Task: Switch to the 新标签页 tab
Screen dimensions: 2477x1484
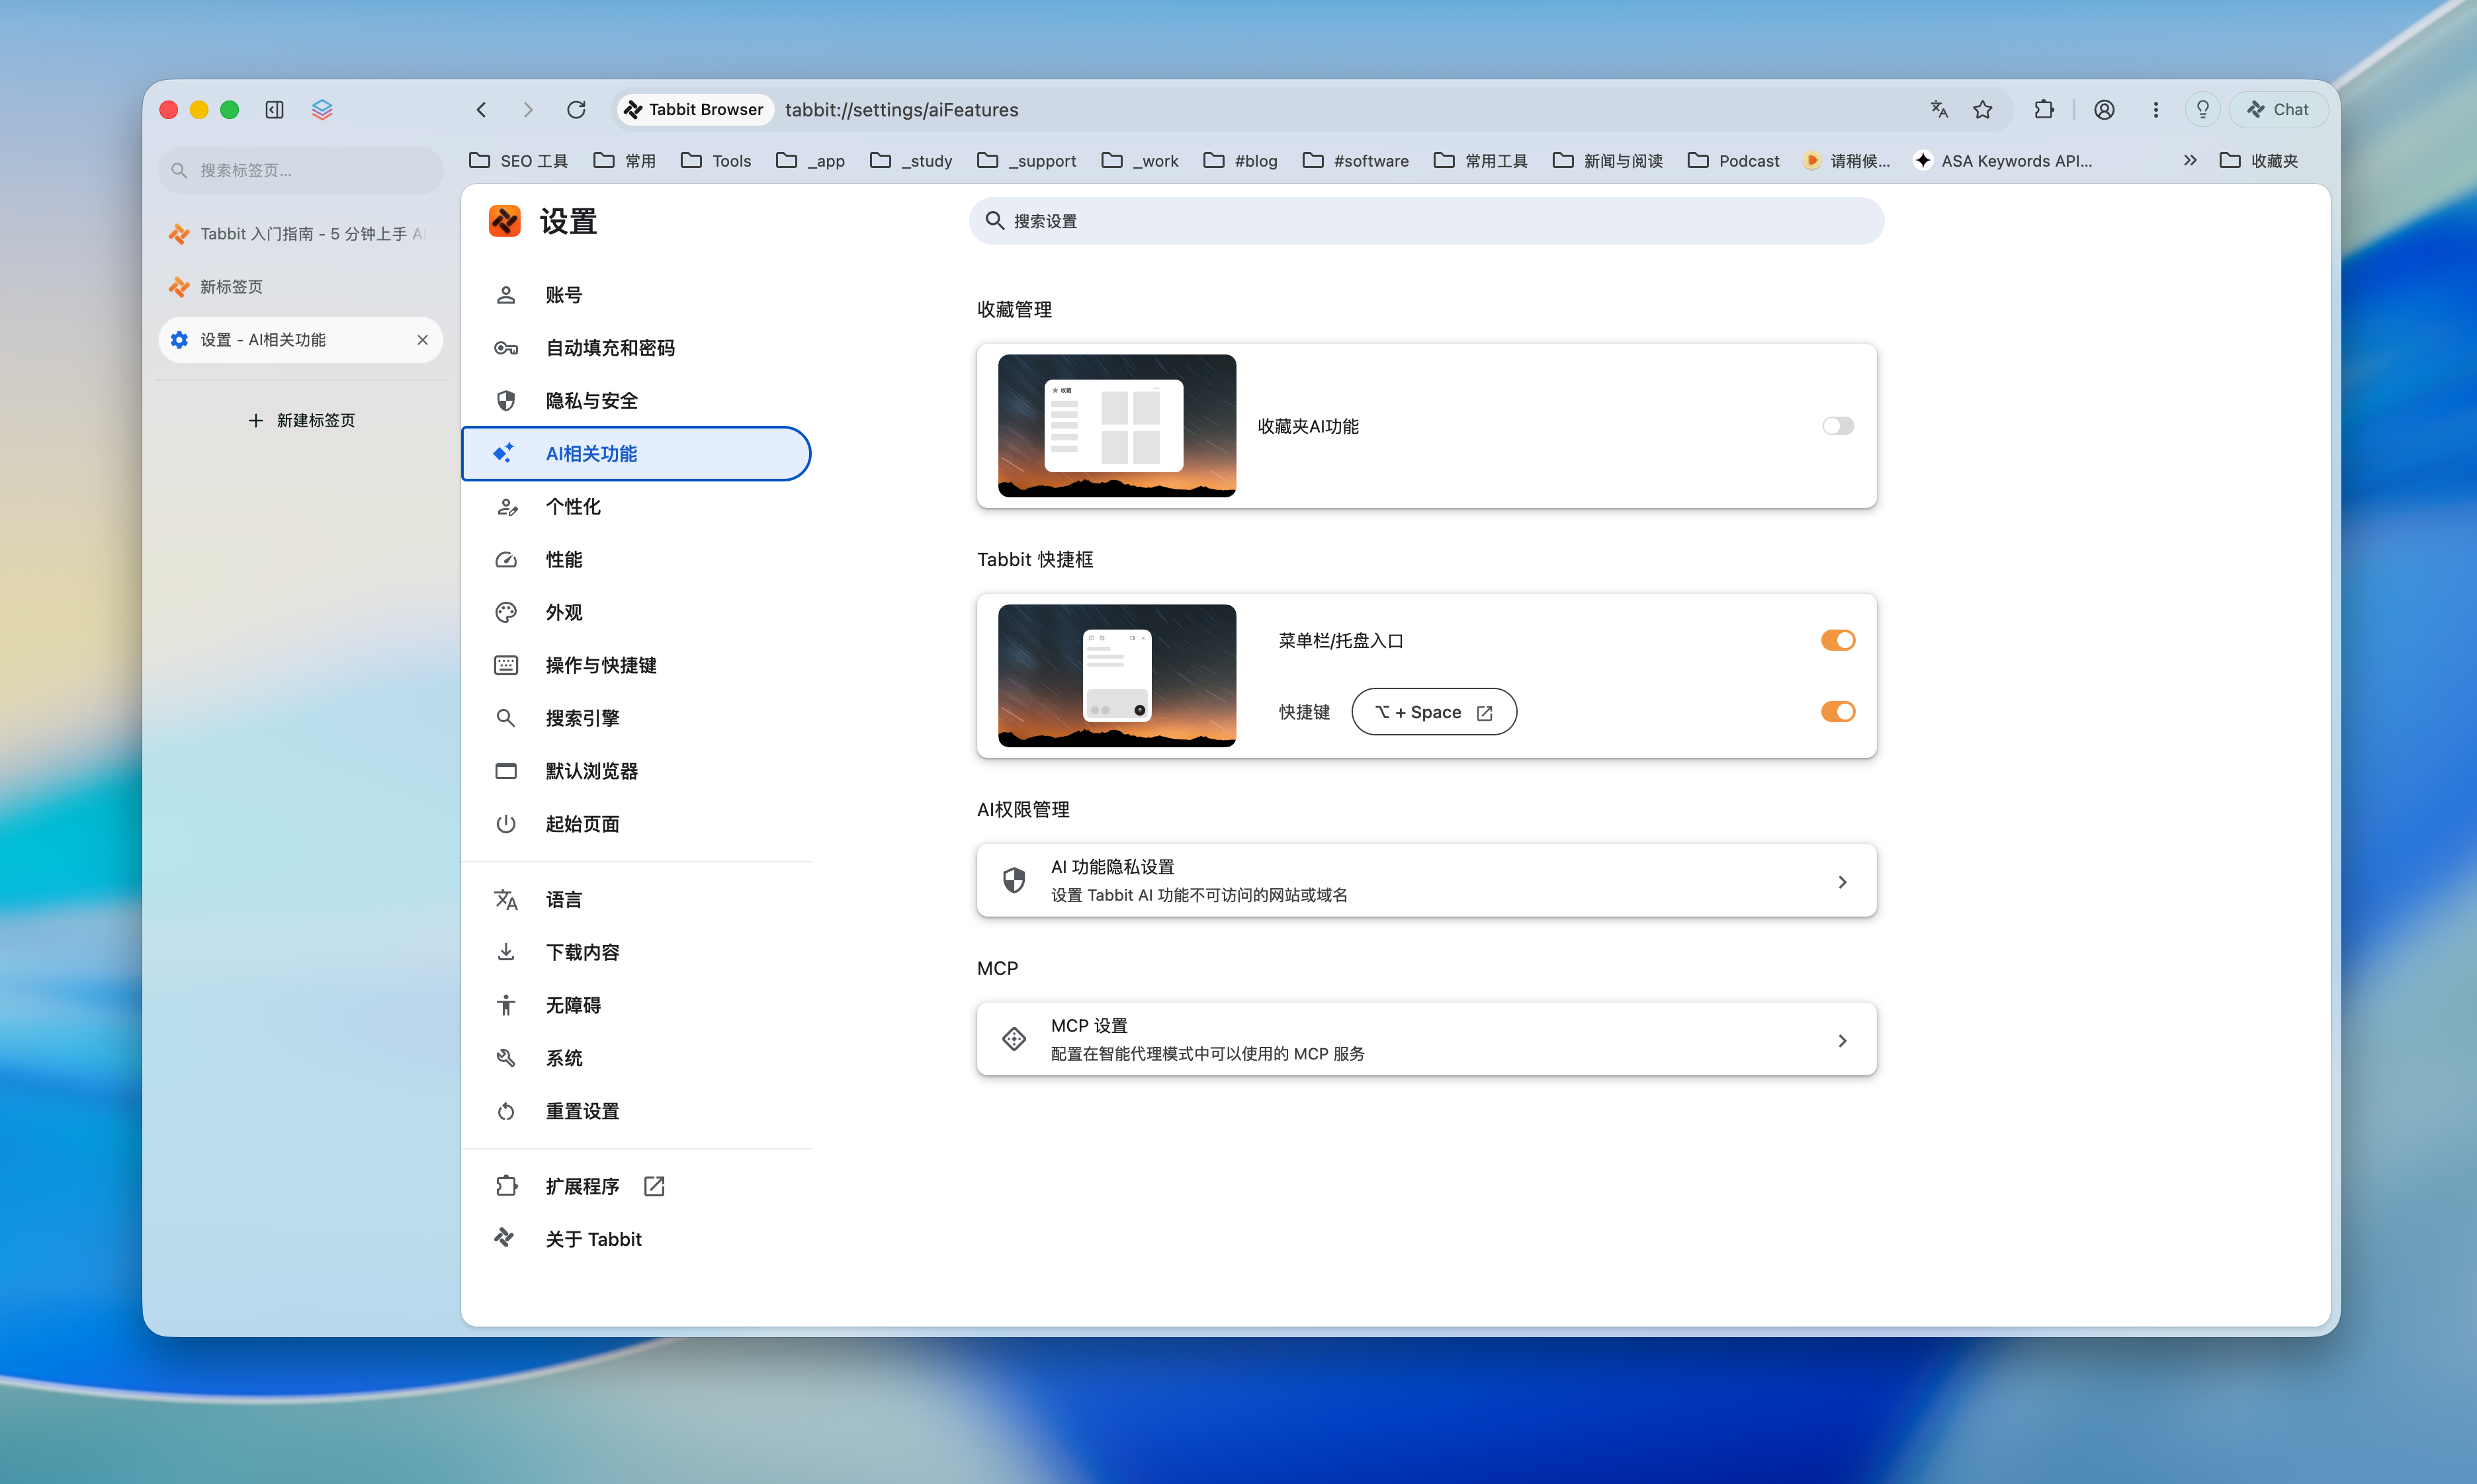Action: [x=300, y=286]
